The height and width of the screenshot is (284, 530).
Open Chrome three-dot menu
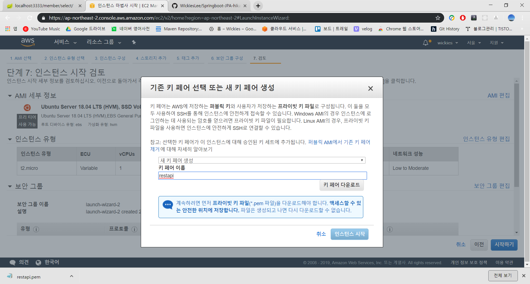tap(523, 18)
